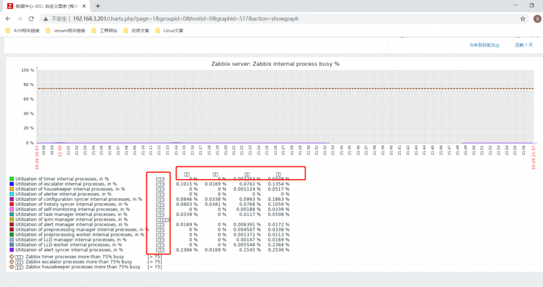Click the timer trigger circle marker
Viewport: 543px width, 287px height.
click(12, 257)
